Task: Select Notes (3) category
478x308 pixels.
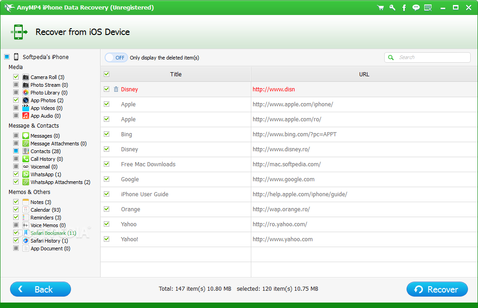Action: point(41,202)
